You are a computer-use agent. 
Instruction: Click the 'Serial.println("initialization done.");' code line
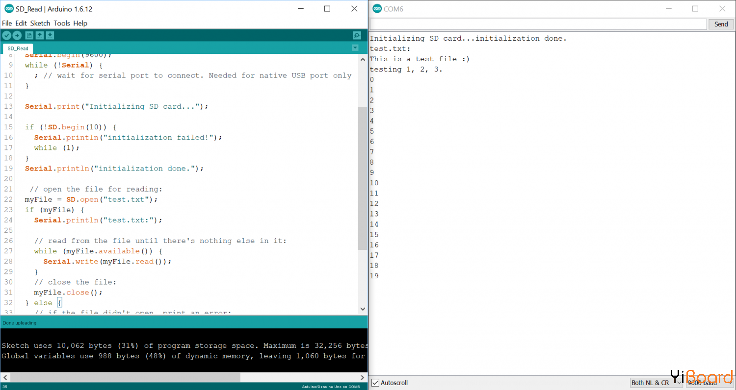(x=114, y=168)
